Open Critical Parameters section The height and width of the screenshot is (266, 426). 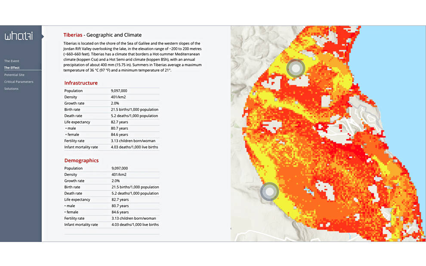pyautogui.click(x=19, y=82)
